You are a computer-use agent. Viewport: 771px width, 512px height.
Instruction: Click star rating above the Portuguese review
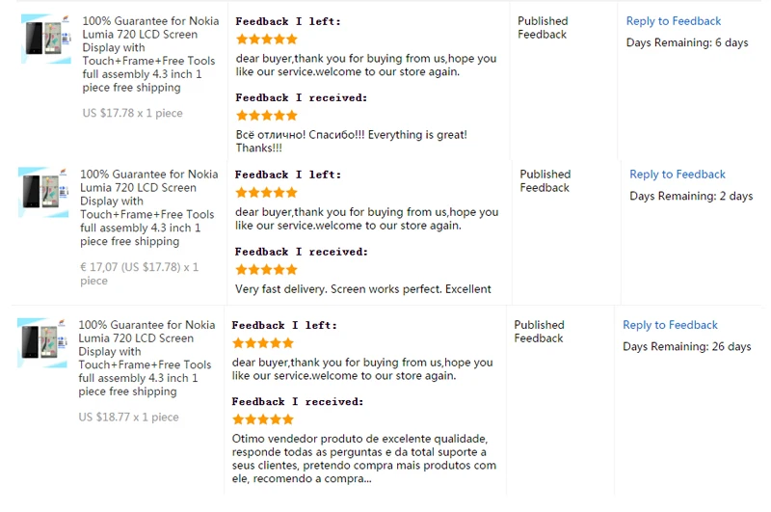(x=262, y=419)
